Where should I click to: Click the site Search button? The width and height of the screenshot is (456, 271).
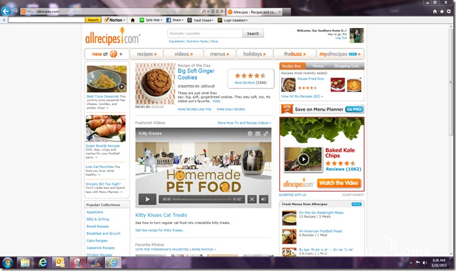[x=253, y=33]
